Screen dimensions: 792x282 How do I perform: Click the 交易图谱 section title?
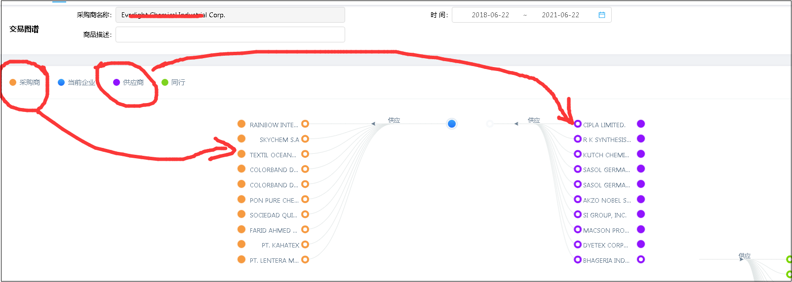pyautogui.click(x=24, y=29)
